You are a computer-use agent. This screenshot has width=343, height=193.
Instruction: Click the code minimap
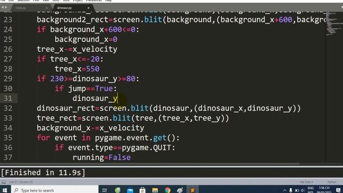333,24
